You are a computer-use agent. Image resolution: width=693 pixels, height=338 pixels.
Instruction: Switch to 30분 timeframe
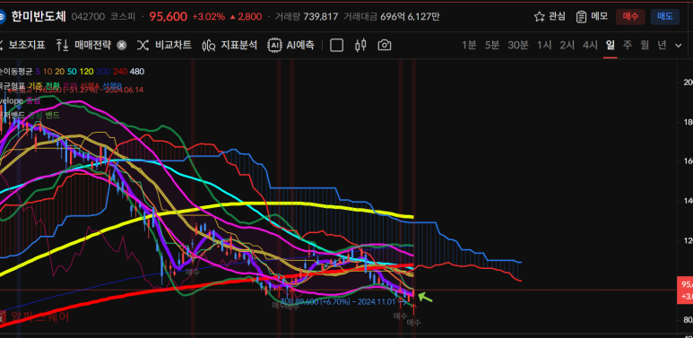pos(518,45)
